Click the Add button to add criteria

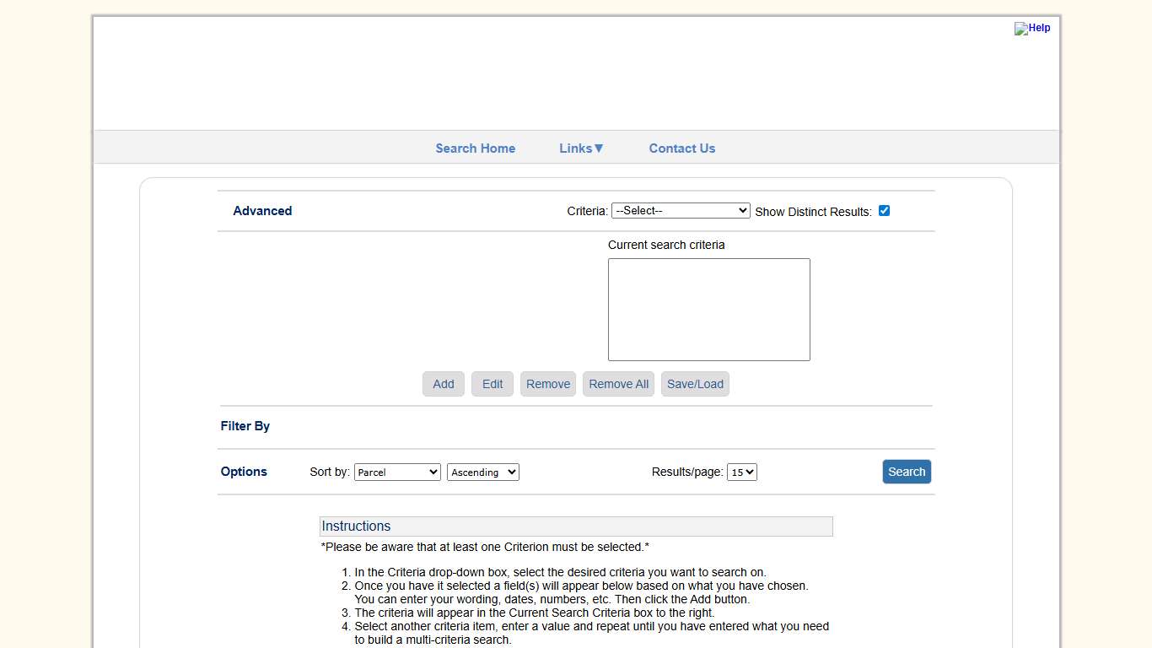[x=443, y=384]
